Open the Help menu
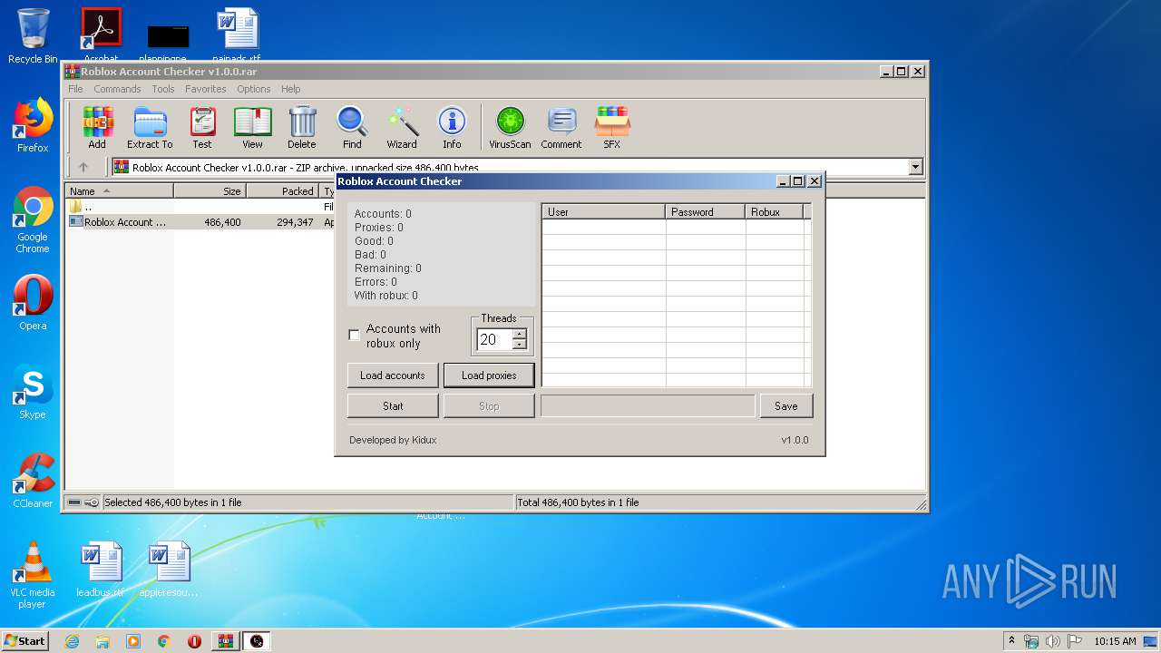 click(290, 89)
